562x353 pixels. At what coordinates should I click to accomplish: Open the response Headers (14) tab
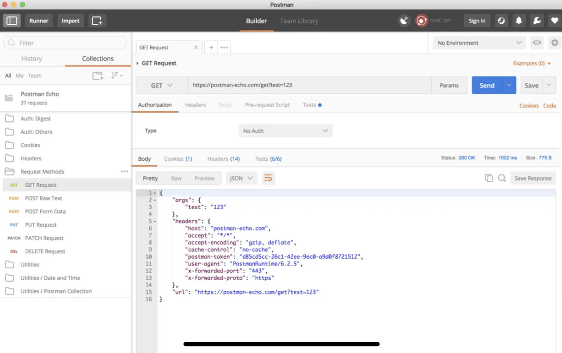223,158
